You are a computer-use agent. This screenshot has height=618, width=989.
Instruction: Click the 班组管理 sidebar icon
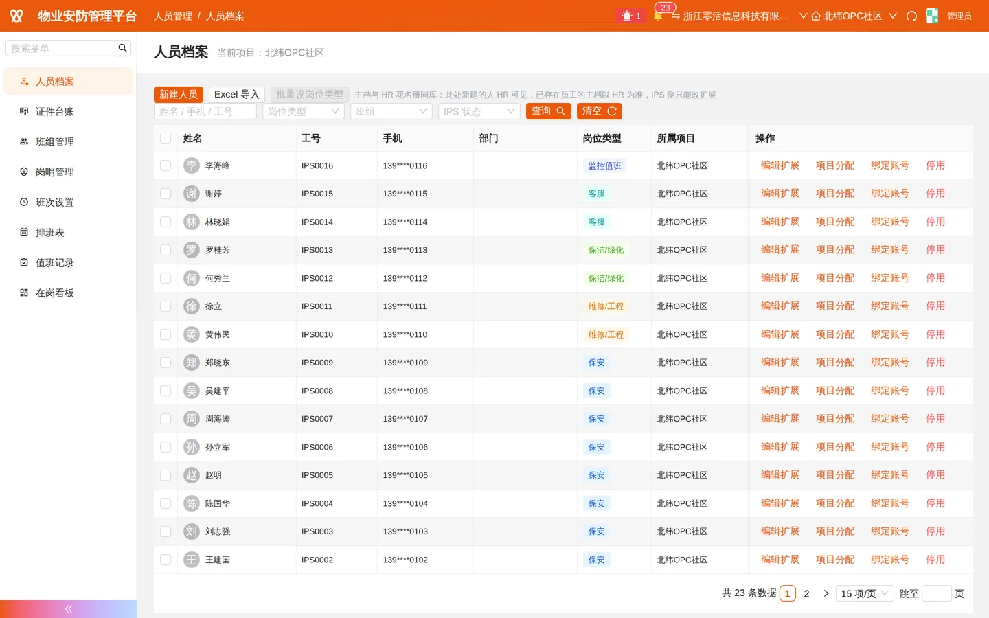(x=24, y=141)
